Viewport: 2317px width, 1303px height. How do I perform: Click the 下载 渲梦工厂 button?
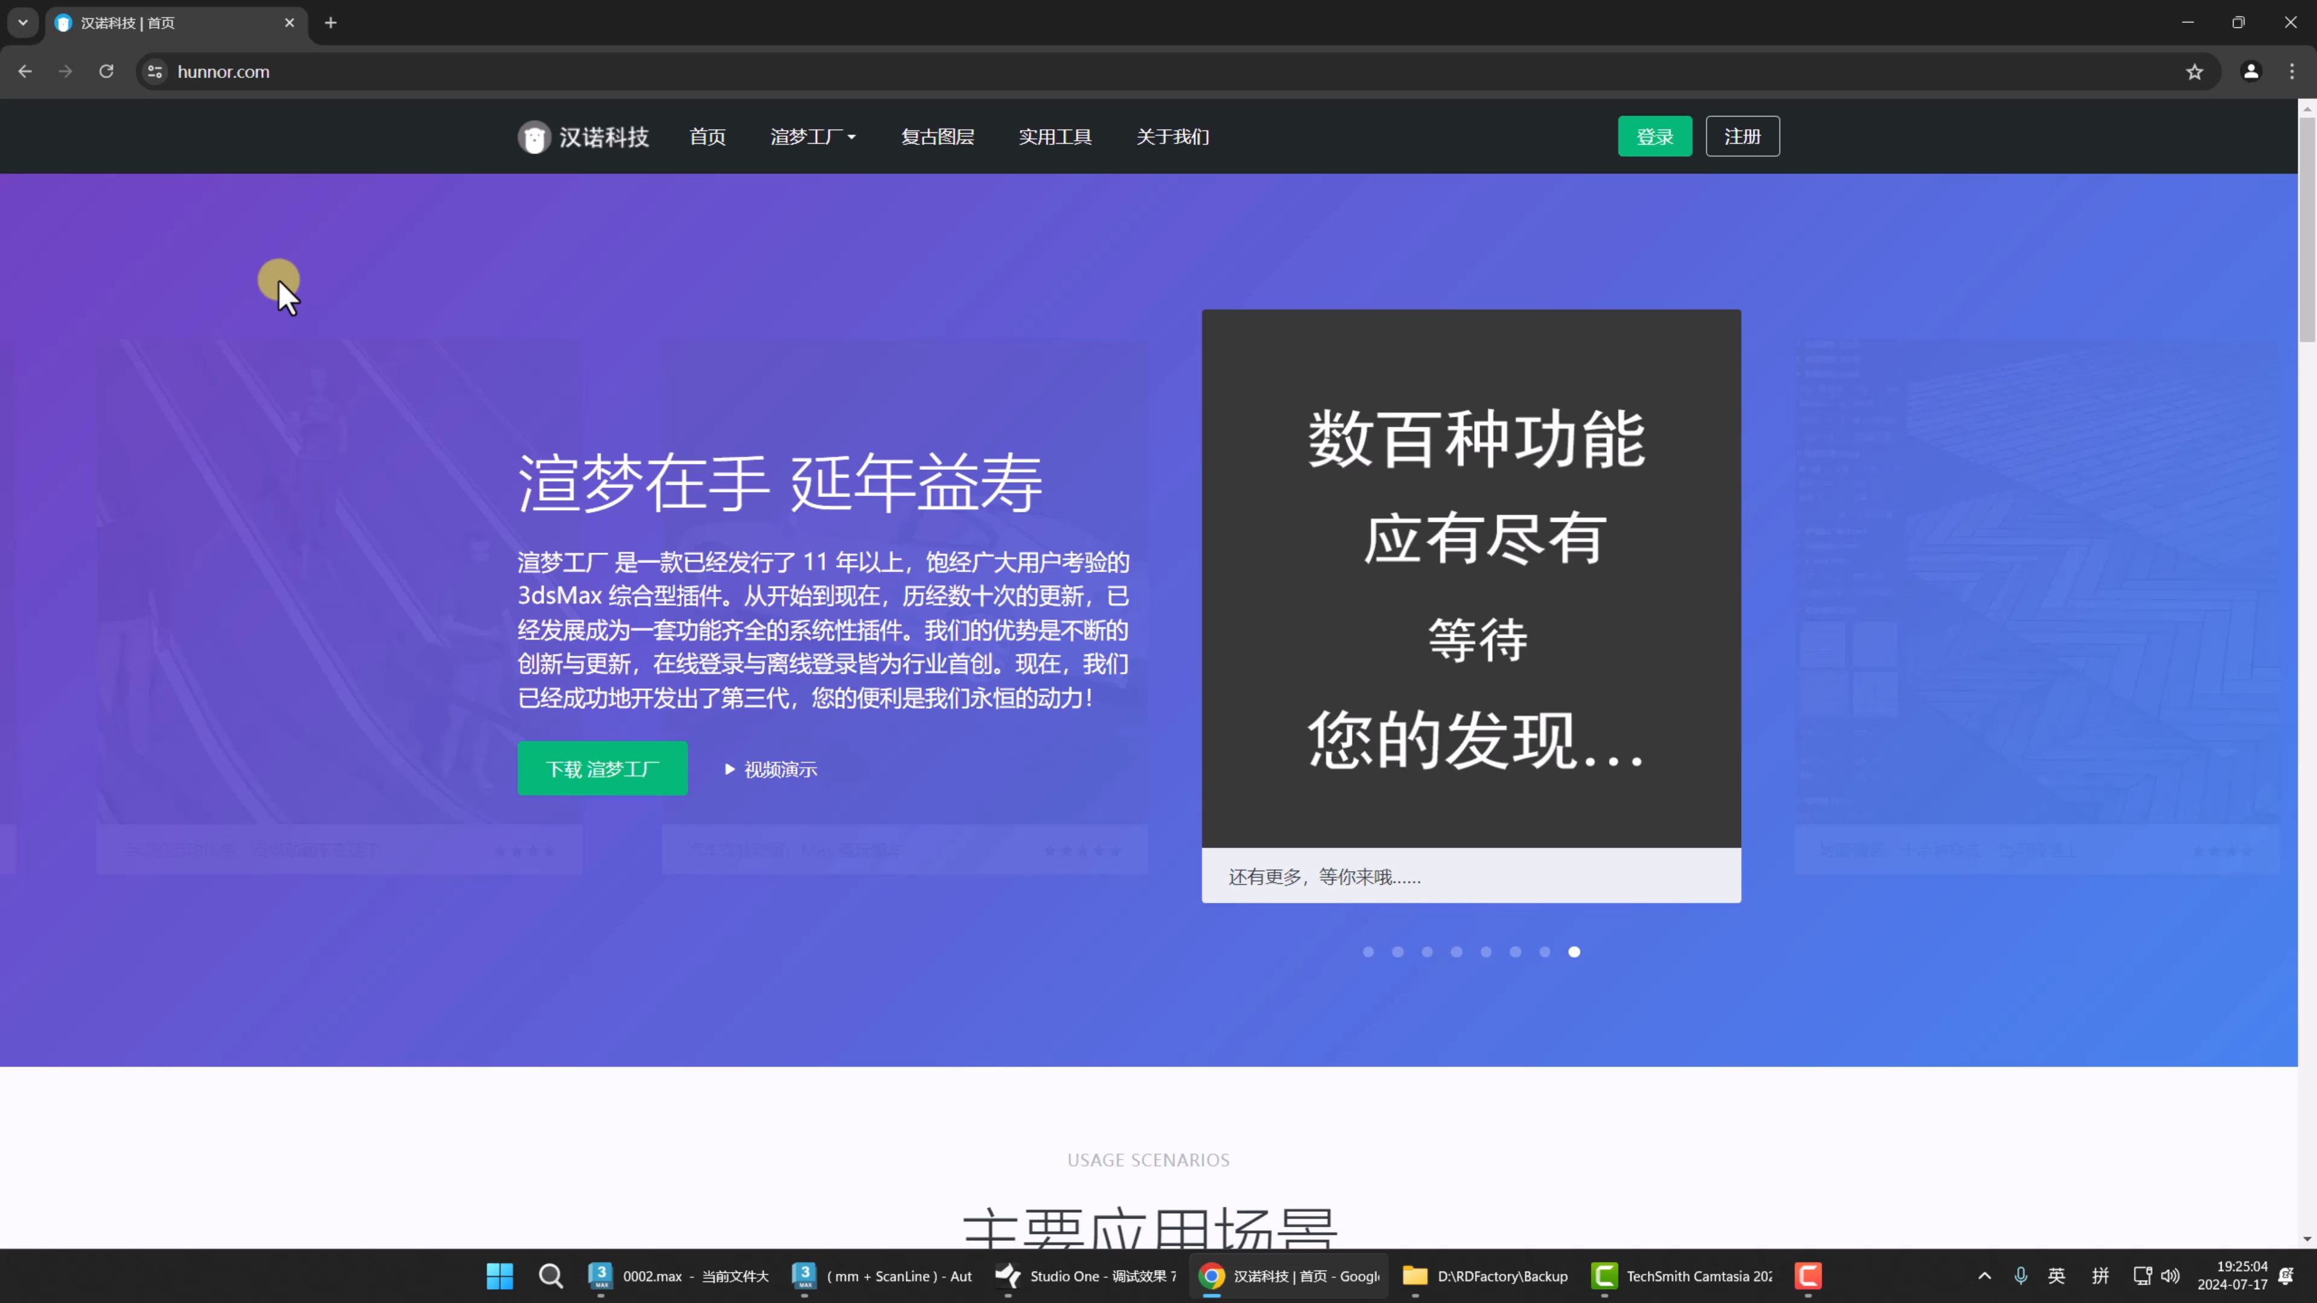pyautogui.click(x=602, y=768)
